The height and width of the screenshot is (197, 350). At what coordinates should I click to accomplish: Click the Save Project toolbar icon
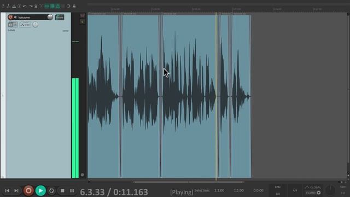tap(14, 6)
